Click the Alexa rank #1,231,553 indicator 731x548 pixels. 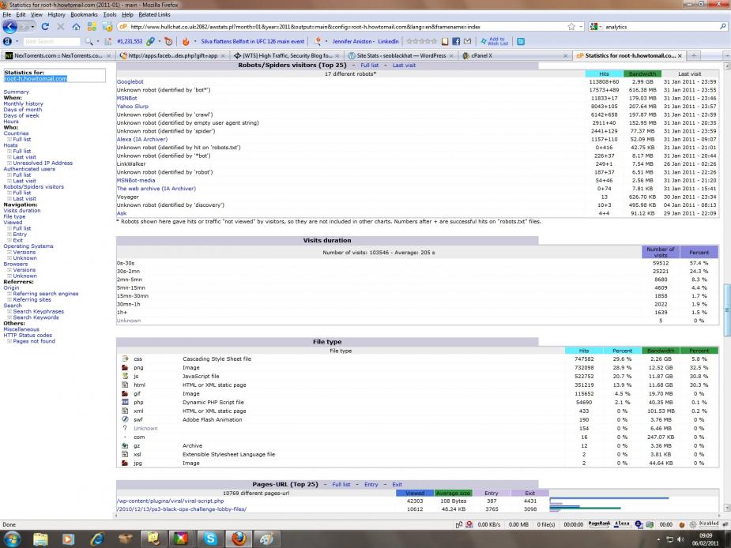[130, 42]
